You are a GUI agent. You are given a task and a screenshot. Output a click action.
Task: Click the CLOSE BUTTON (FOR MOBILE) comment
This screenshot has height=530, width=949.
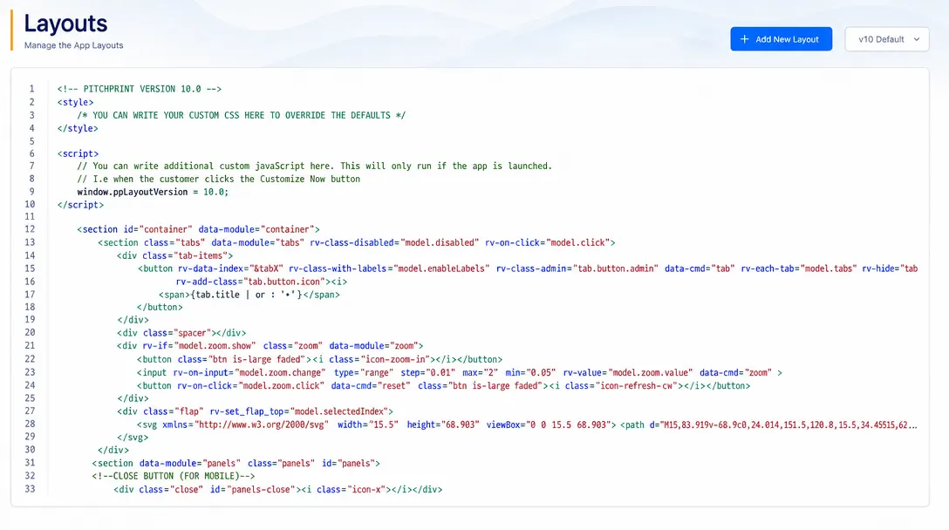(x=174, y=476)
